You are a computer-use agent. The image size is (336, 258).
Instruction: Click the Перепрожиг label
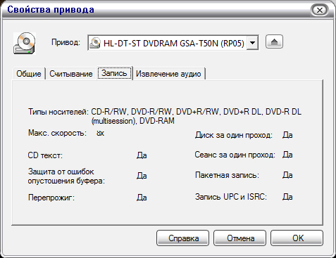(51, 198)
